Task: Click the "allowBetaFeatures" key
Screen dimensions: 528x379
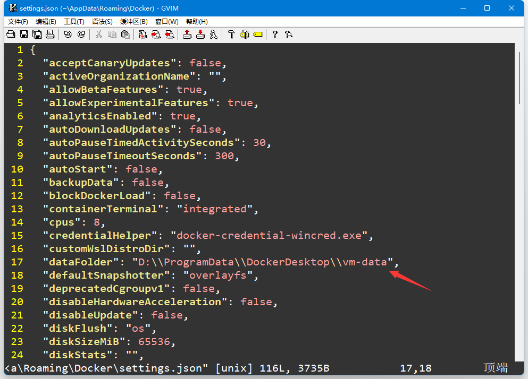Action: click(103, 90)
